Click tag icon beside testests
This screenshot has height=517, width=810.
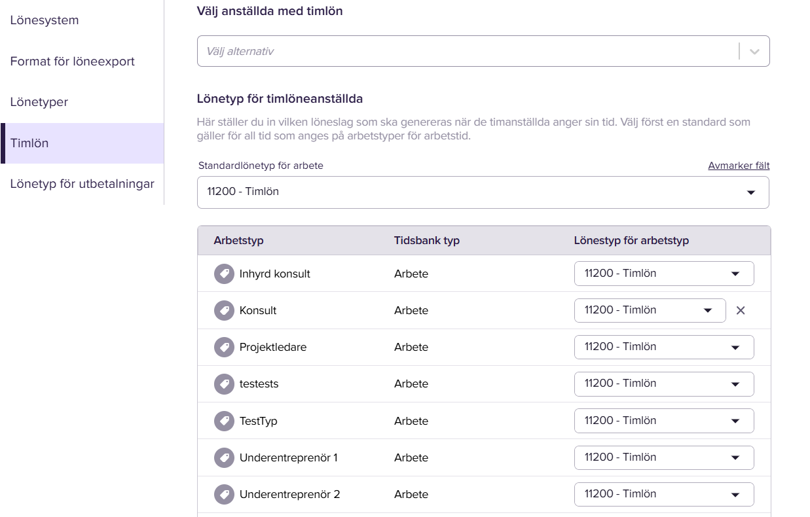[x=224, y=383]
